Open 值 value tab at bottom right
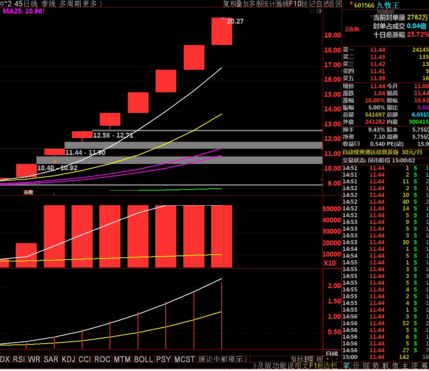The width and height of the screenshot is (429, 371). [395, 365]
